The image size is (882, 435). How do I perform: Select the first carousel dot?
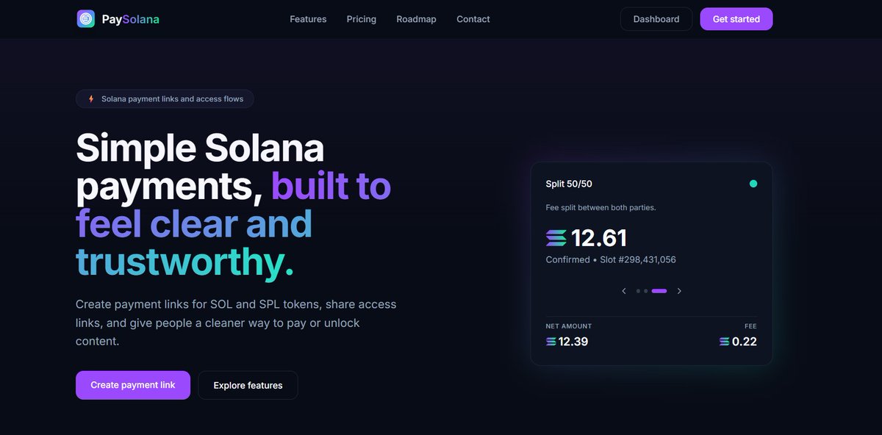coord(638,291)
